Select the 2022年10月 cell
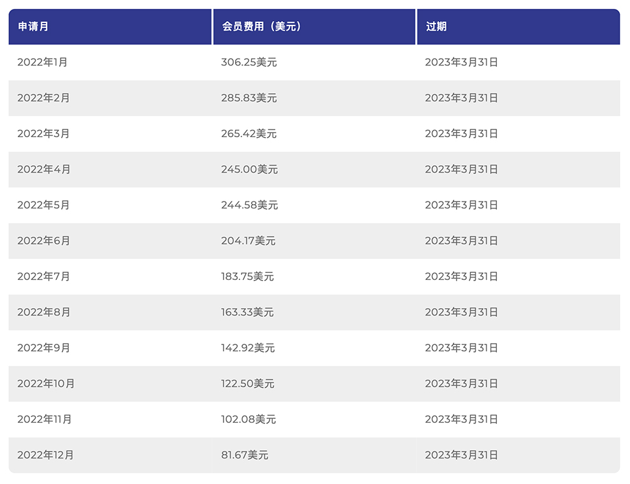Screen dimensions: 630x484 tap(46, 384)
